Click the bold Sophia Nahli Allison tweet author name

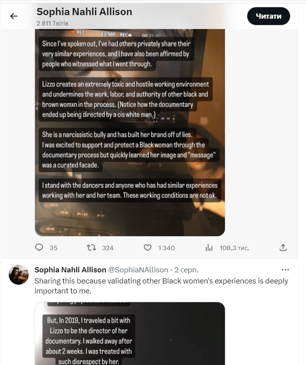point(70,269)
